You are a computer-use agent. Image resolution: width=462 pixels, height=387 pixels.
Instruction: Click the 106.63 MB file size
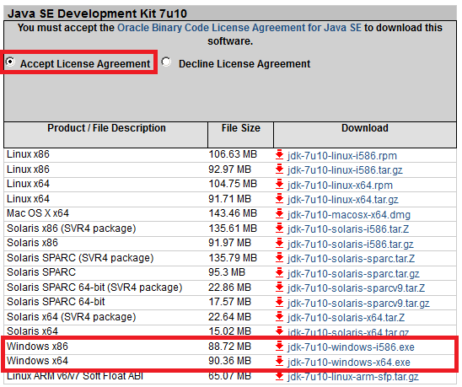pos(233,154)
